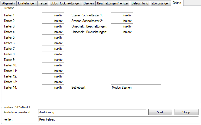201x125 pixels.
Task: Click the Taster 12 status field
Action: (53, 76)
